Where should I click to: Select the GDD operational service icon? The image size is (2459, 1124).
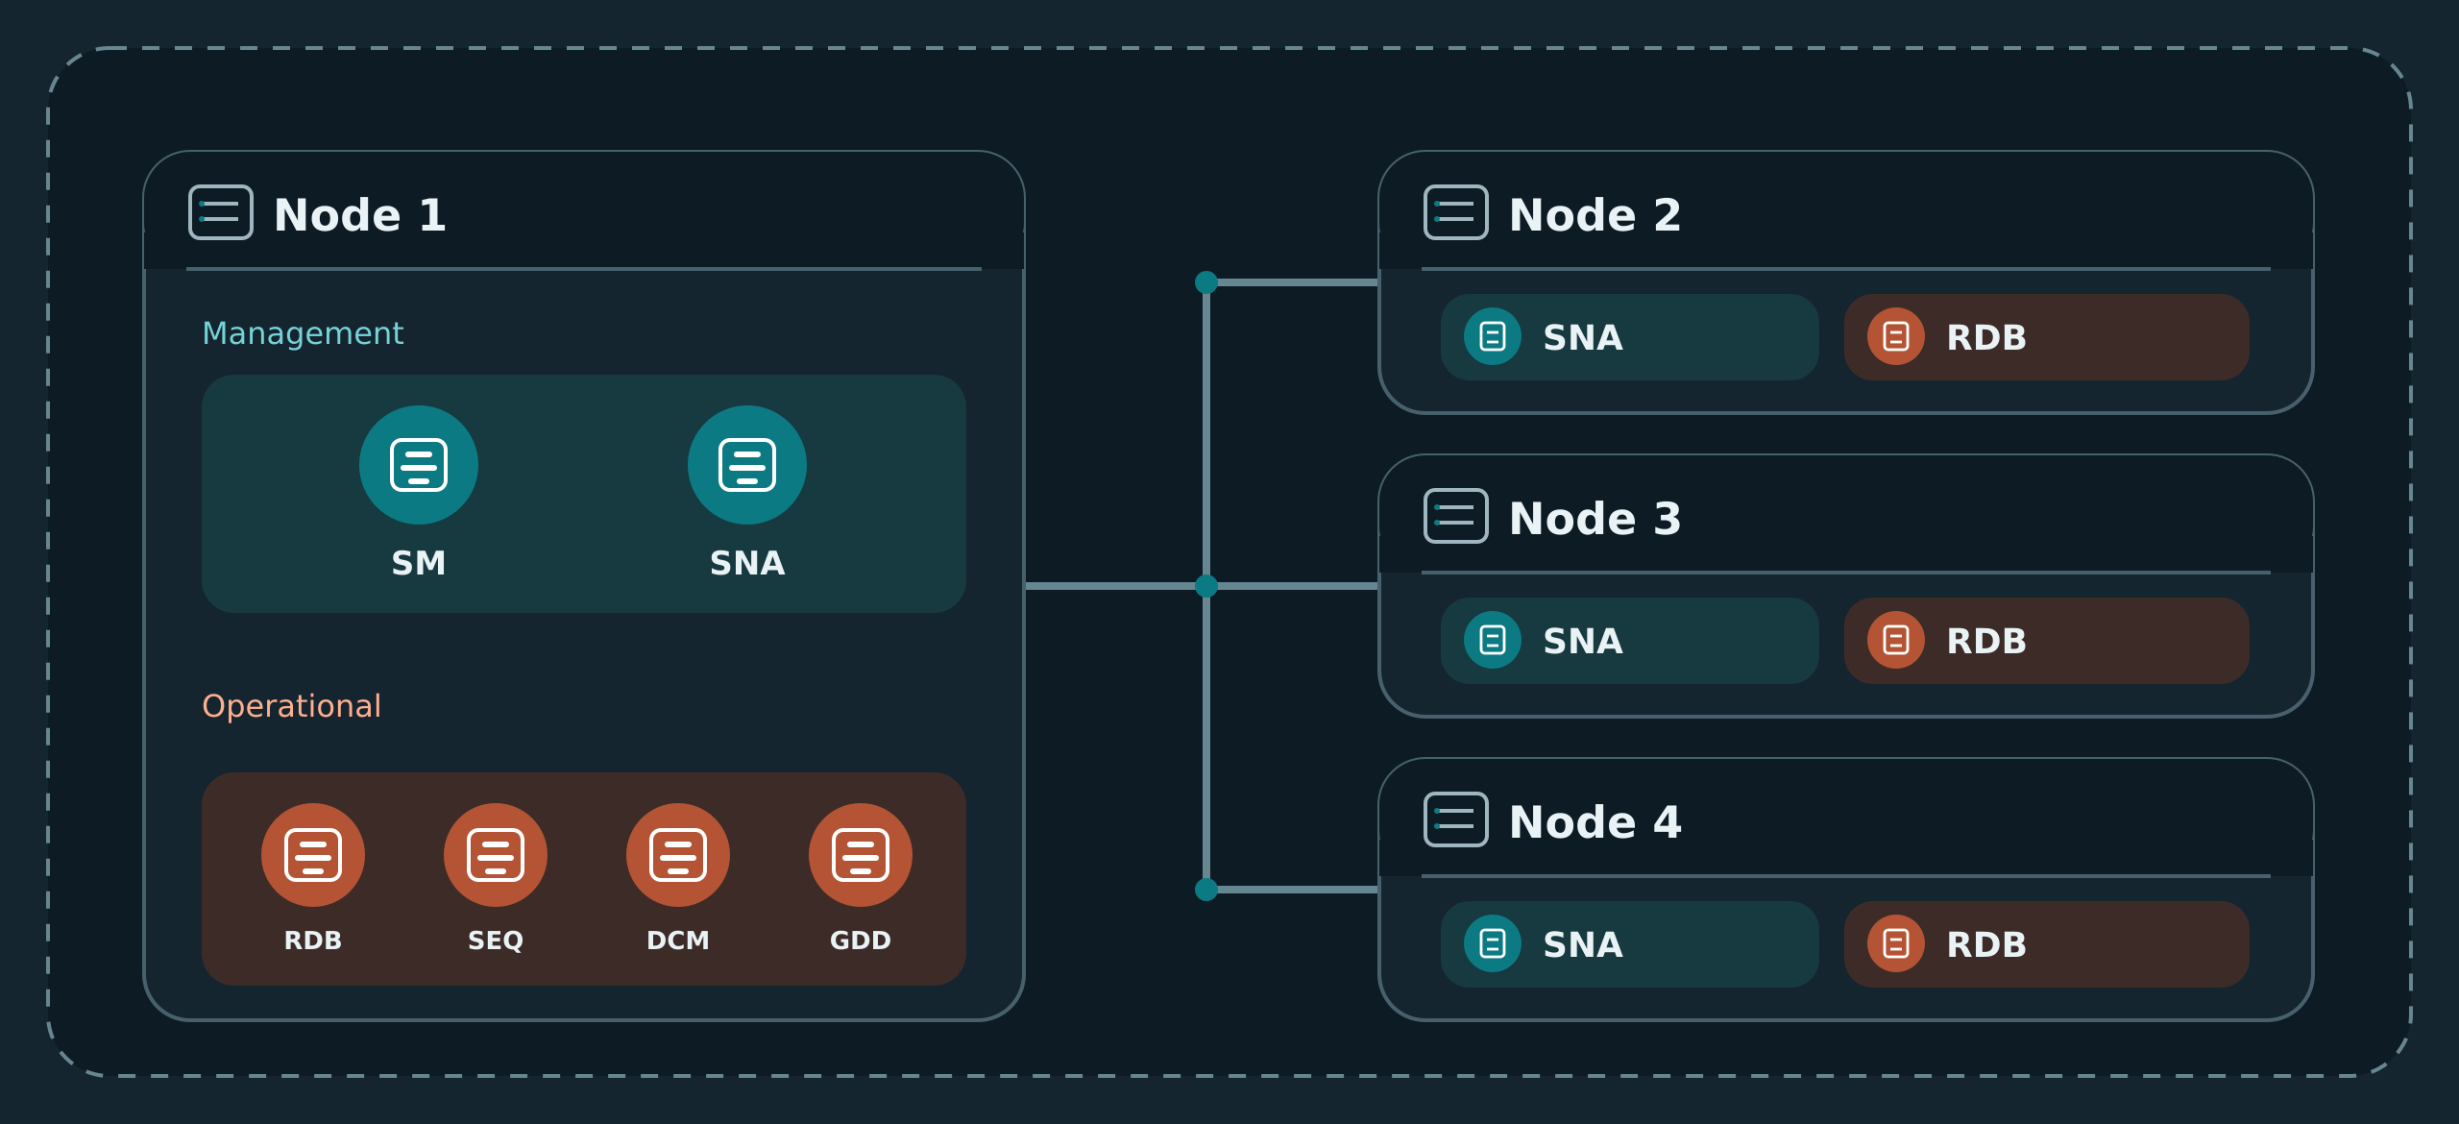pos(861,855)
